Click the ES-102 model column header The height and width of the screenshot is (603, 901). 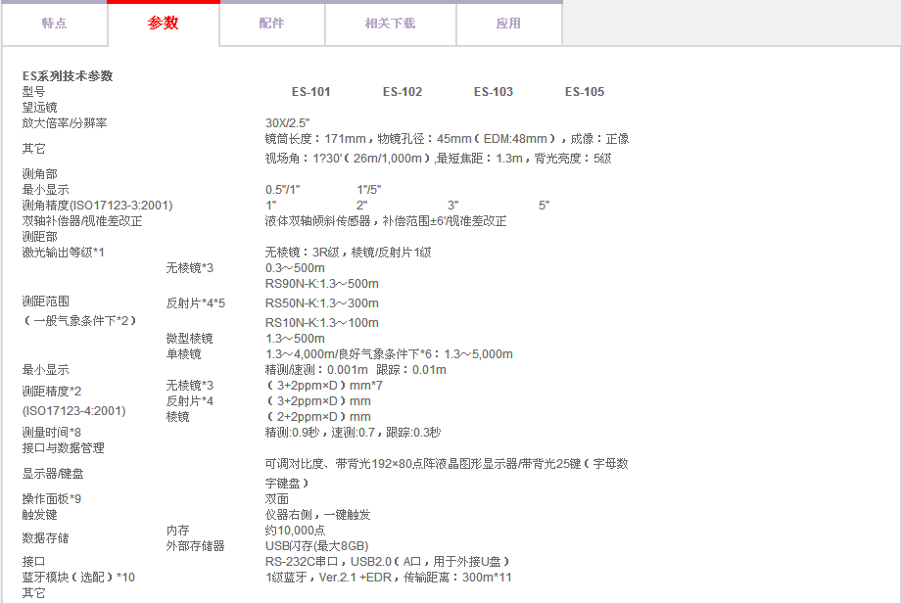(403, 92)
